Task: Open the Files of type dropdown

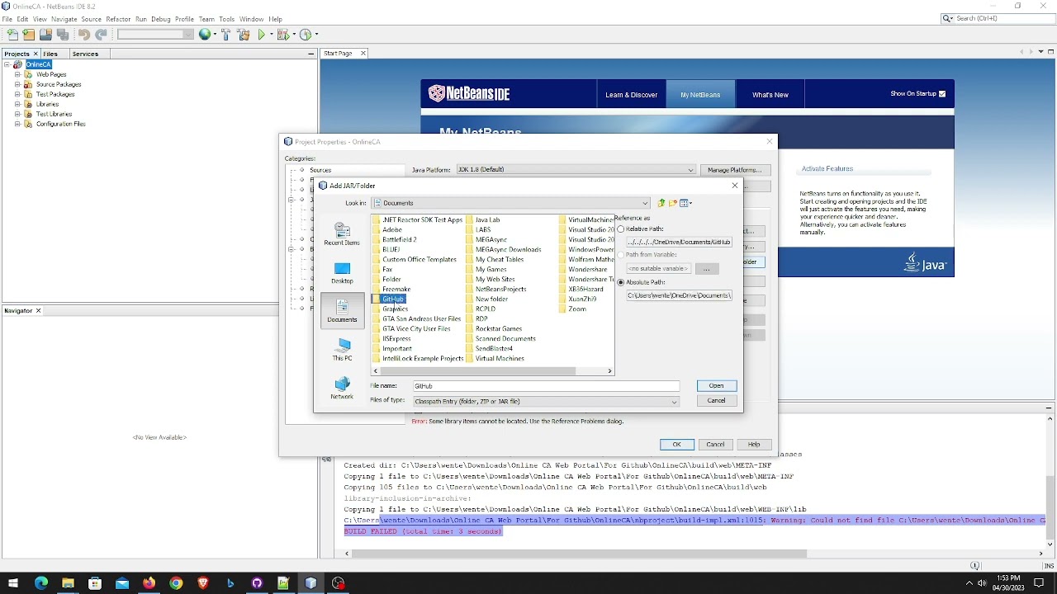Action: [546, 402]
